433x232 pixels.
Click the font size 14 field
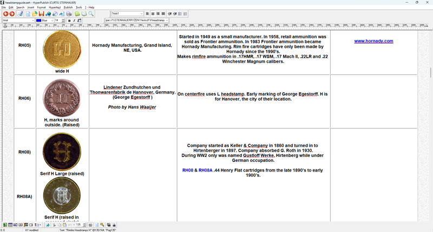[57, 21]
